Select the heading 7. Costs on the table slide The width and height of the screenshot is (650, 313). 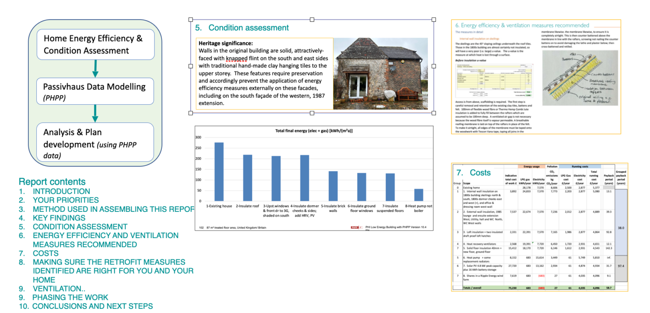pyautogui.click(x=481, y=173)
